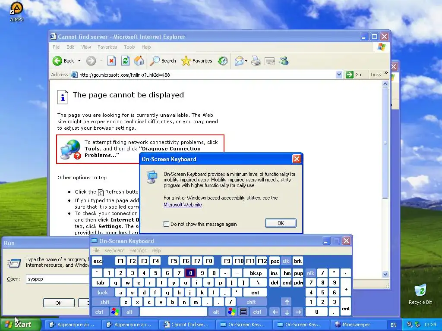Click the Back arrow in Internet Explorer
Image resolution: width=442 pixels, height=331 pixels.
click(57, 61)
